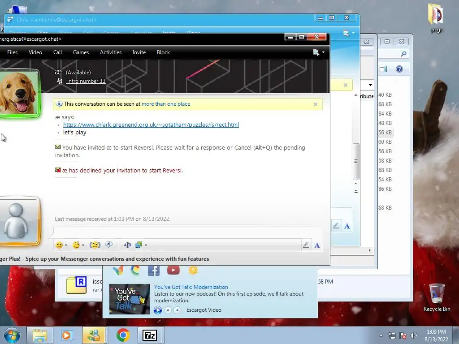Screen dimensions: 459x344
Task: Select the blue A text mode in æ conversation
Action: click(x=317, y=246)
